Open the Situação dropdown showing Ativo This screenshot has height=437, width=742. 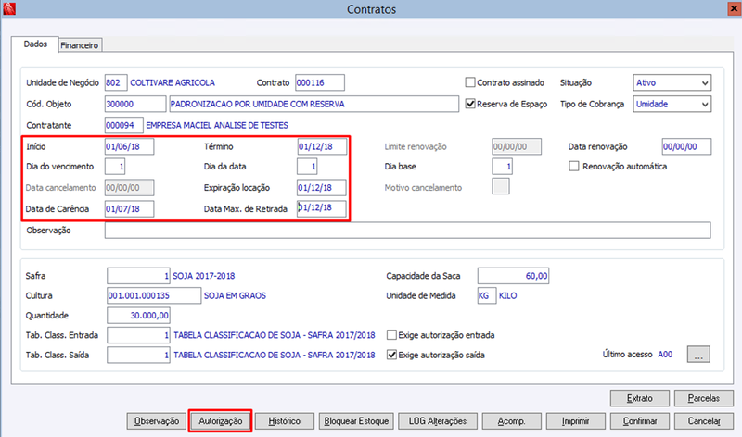coord(672,82)
